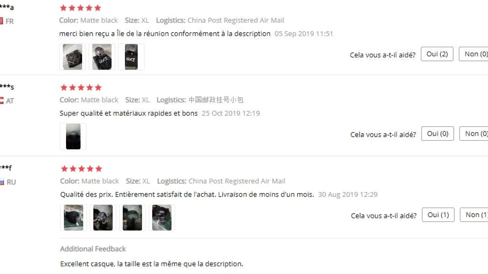Click Oui (1) on the RU review
Viewport: 488px width, 274px height.
point(438,215)
